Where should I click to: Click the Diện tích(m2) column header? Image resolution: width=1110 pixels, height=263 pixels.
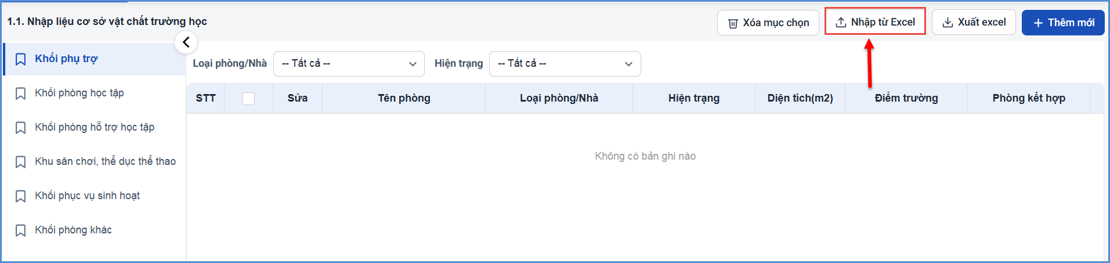tap(800, 98)
